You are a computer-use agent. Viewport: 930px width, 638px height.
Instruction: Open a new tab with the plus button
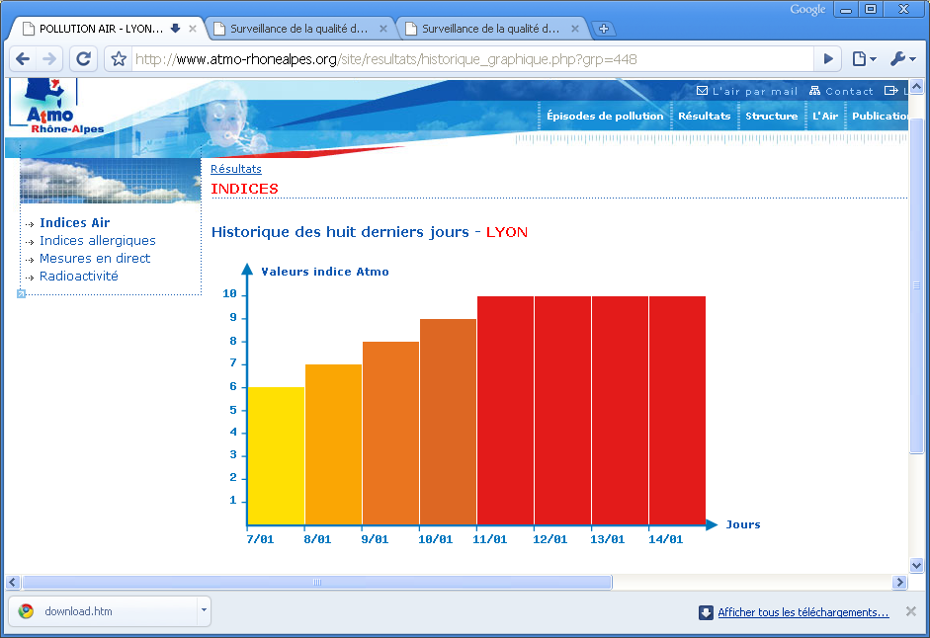tap(603, 29)
